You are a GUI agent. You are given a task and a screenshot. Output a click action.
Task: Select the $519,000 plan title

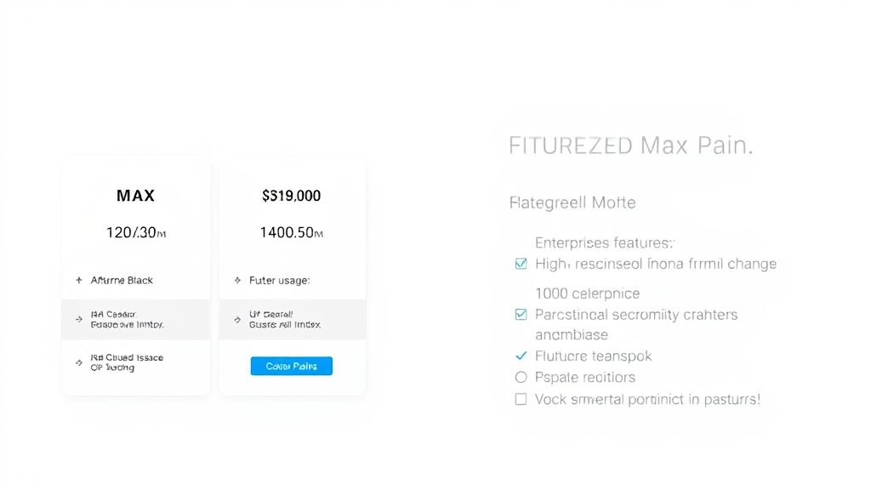pyautogui.click(x=292, y=196)
